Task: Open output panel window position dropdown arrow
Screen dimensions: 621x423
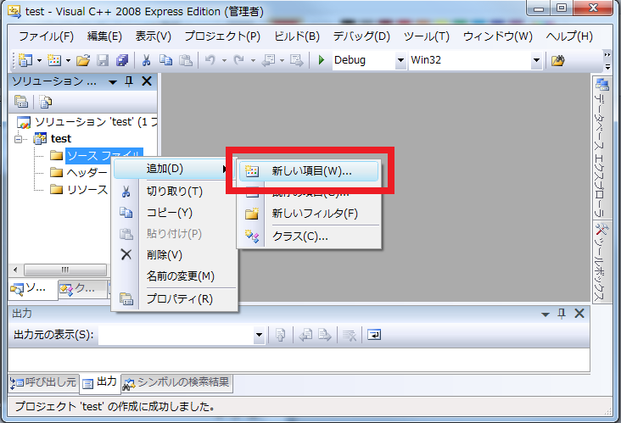Action: 545,314
